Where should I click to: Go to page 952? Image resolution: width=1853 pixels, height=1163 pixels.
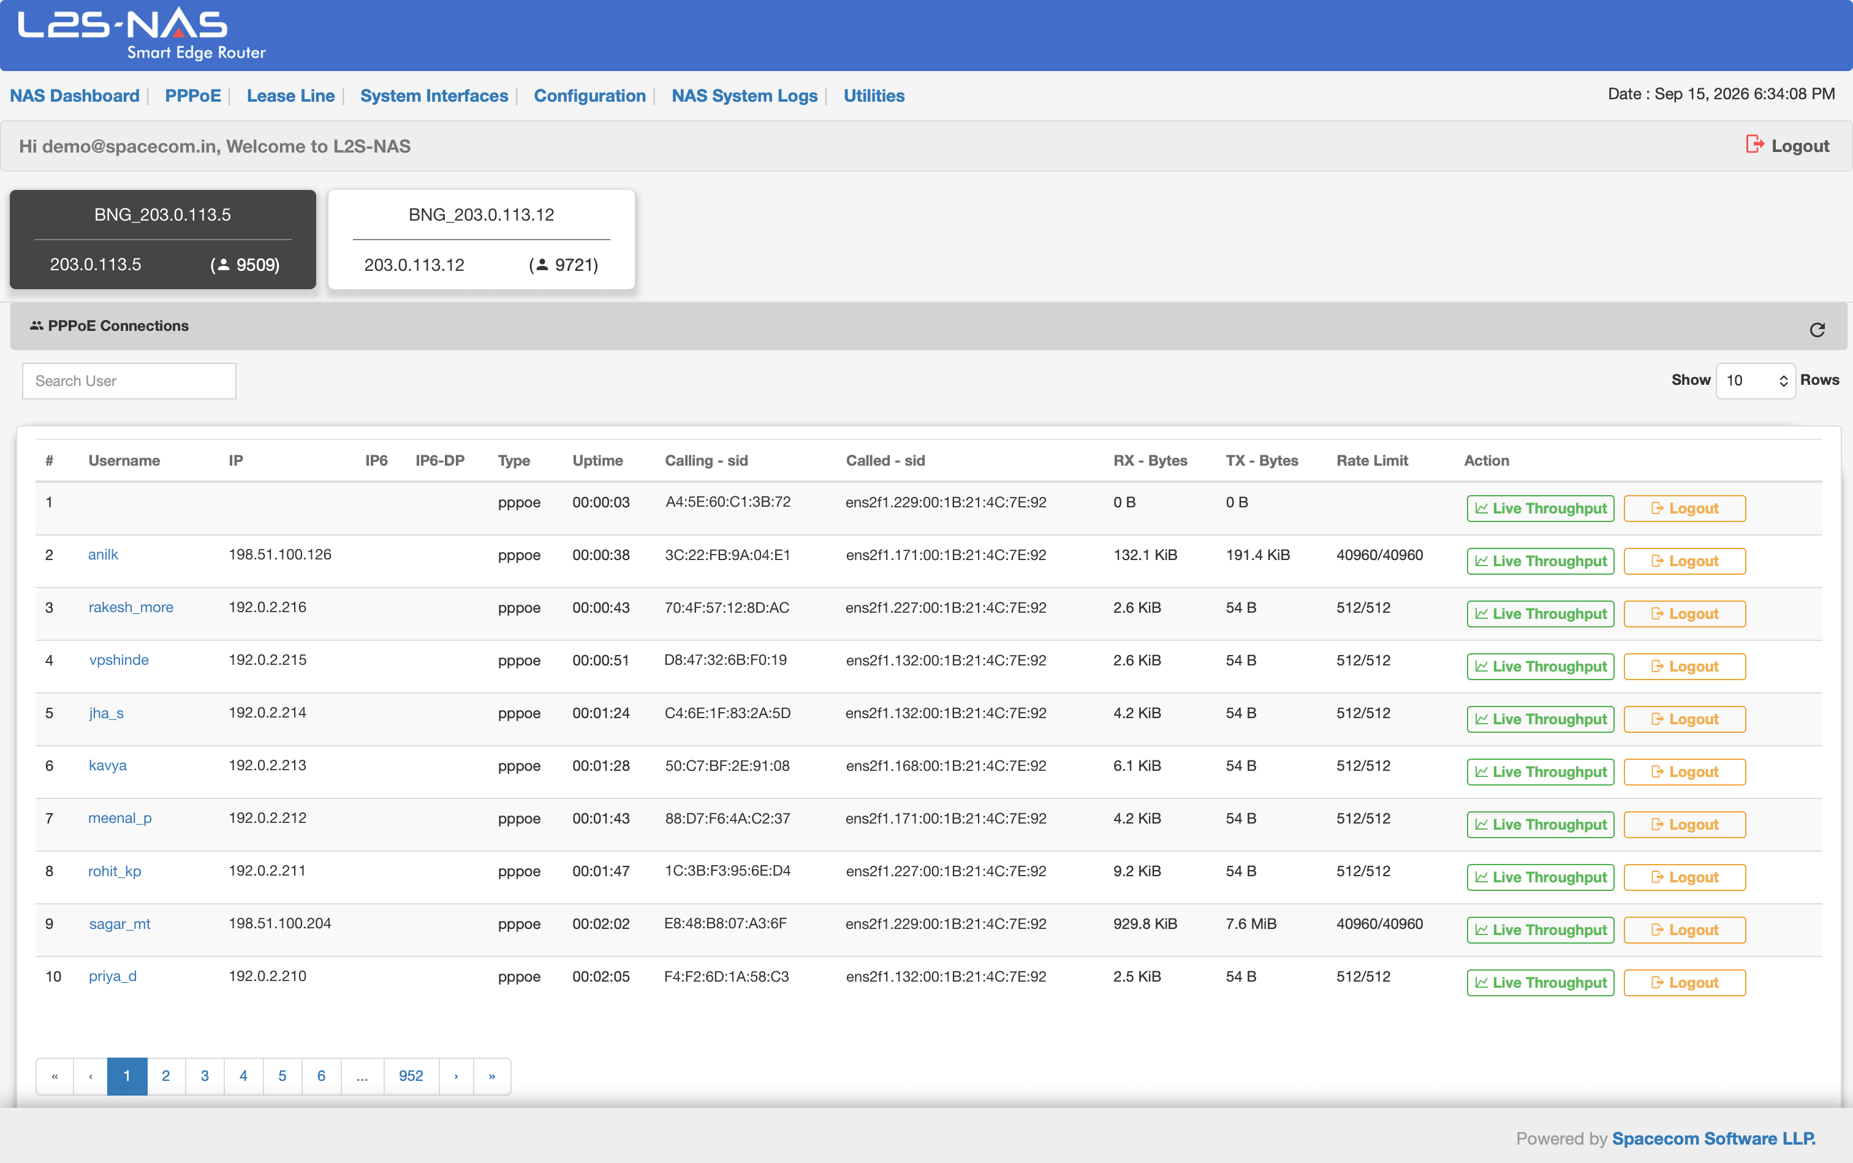[411, 1076]
